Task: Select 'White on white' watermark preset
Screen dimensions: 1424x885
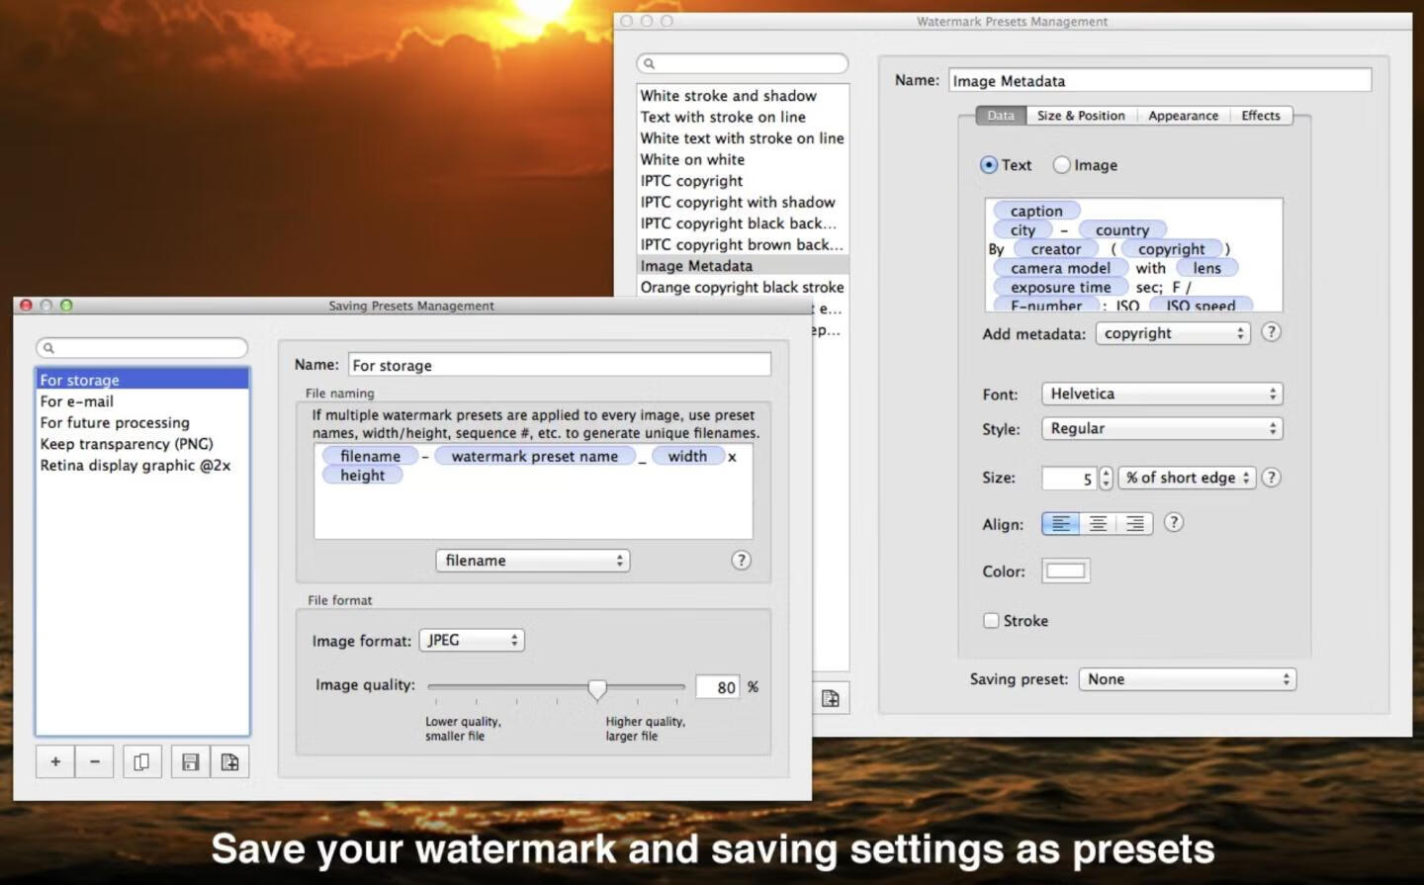Action: pyautogui.click(x=743, y=159)
